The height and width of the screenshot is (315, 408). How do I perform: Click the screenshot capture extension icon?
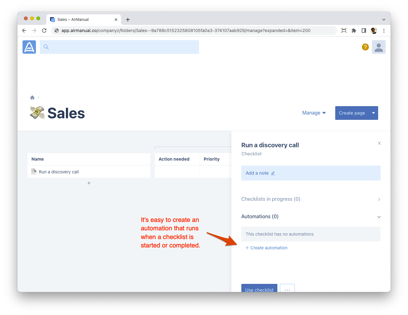344,31
